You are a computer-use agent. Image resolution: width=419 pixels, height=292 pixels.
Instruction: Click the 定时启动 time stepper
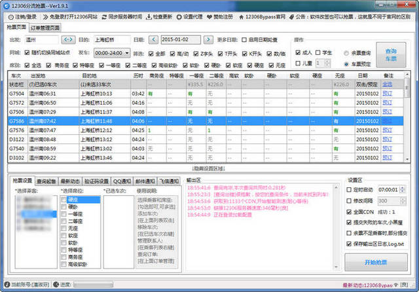tap(403, 190)
